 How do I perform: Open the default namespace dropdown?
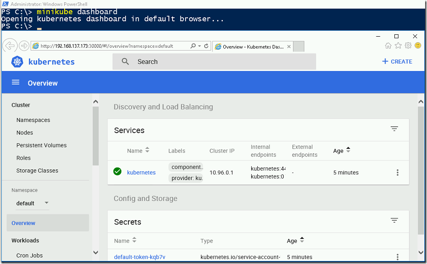[x=33, y=203]
